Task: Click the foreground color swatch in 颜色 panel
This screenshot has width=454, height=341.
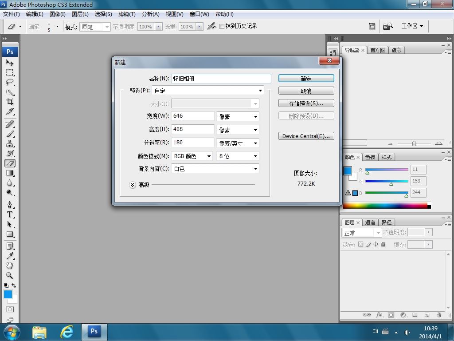Action: (347, 171)
